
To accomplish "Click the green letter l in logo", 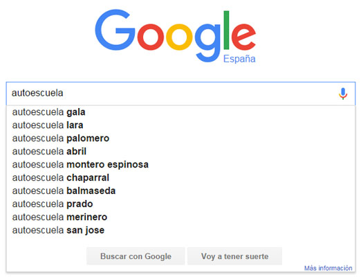I will point(226,30).
